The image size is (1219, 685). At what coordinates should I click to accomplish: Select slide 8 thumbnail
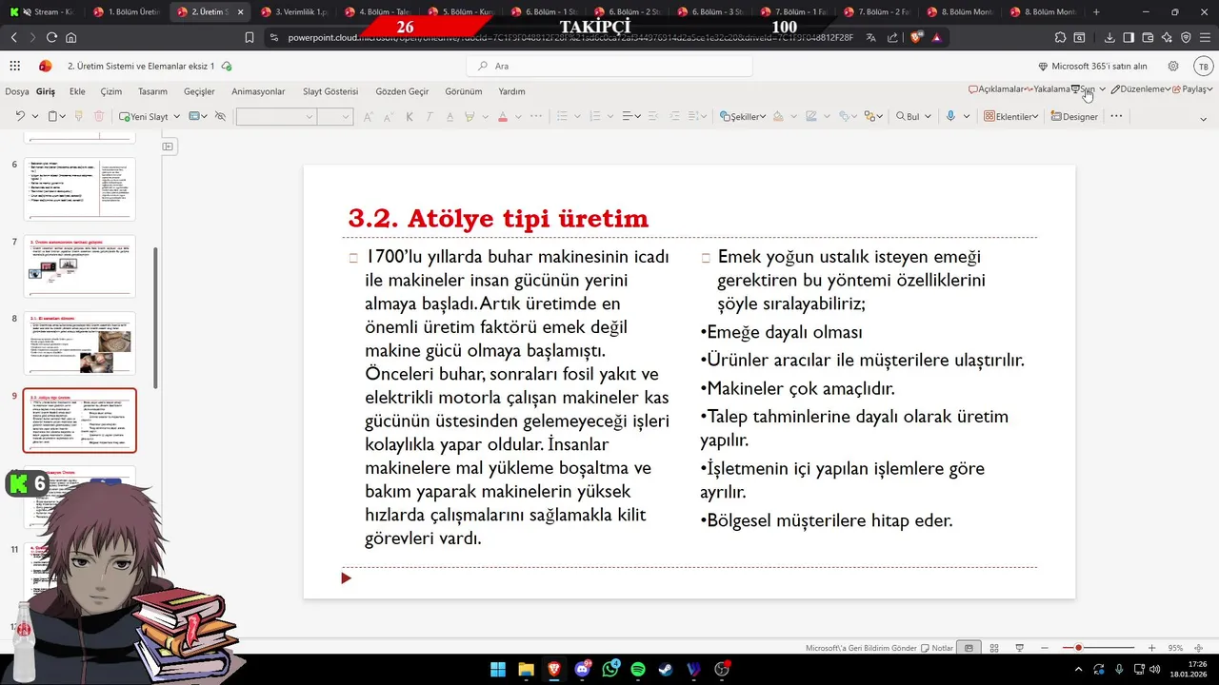[x=80, y=343]
